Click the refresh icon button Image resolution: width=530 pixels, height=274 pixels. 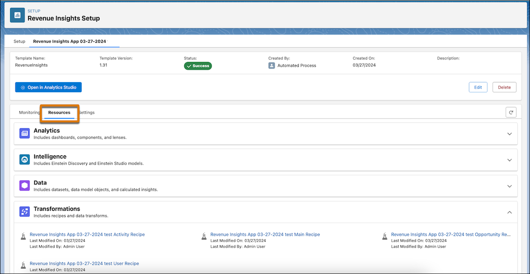coord(511,112)
